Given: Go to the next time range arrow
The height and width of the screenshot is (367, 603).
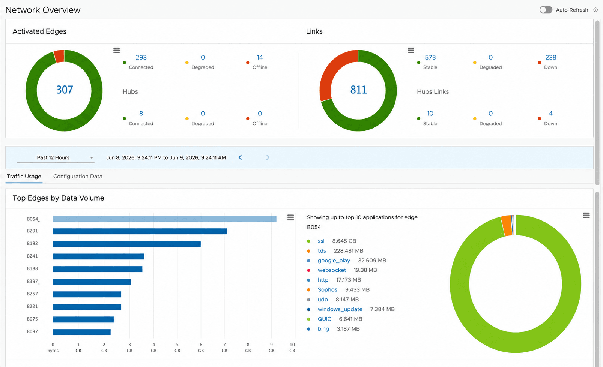Looking at the screenshot, I should pos(268,157).
